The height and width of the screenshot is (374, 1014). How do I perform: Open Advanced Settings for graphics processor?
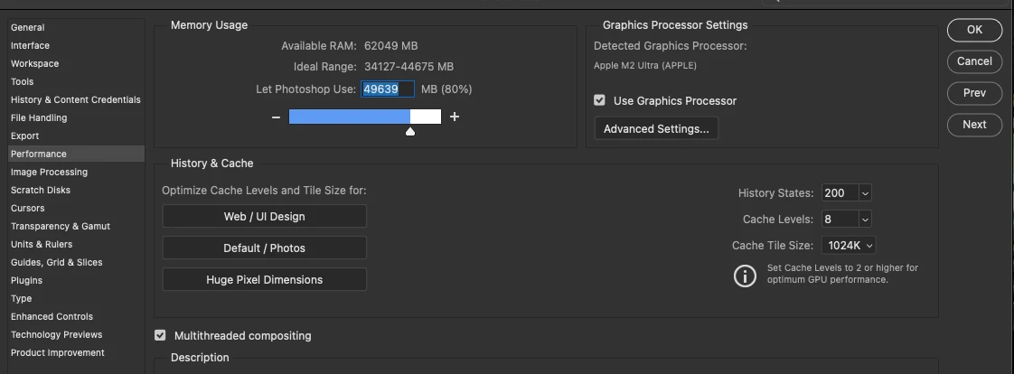[x=656, y=129]
